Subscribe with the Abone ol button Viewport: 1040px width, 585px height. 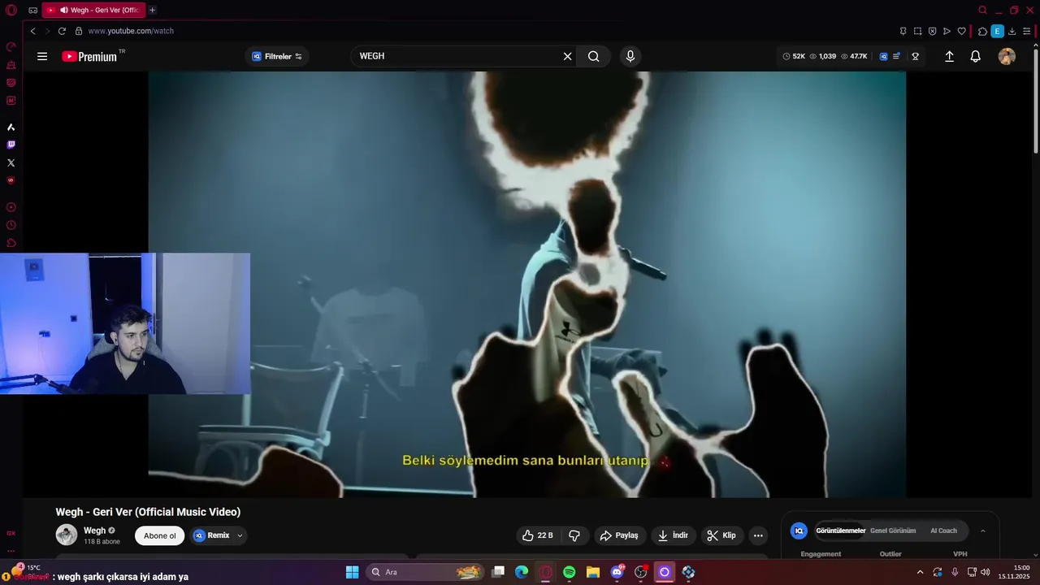point(159,535)
